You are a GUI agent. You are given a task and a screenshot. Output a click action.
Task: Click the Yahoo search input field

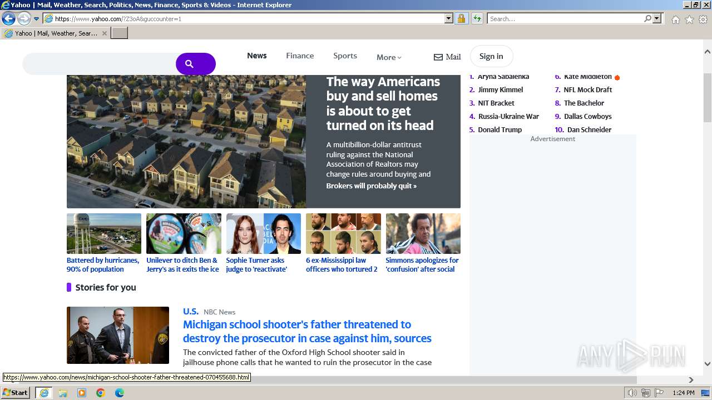coord(100,64)
